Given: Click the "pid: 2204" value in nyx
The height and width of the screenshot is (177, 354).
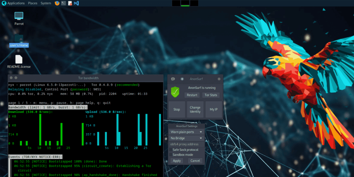Looking at the screenshot, I should tap(108, 94).
